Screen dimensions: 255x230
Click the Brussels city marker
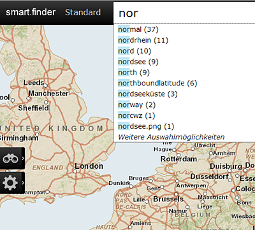tap(176, 194)
